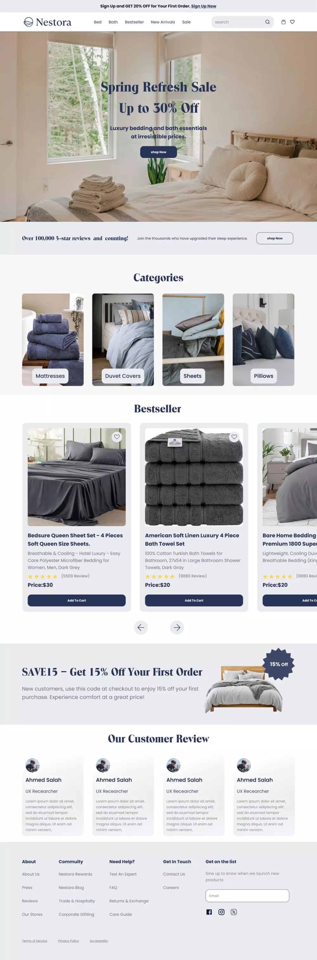Open the Bath menu item
Image resolution: width=317 pixels, height=960 pixels.
pyautogui.click(x=113, y=22)
